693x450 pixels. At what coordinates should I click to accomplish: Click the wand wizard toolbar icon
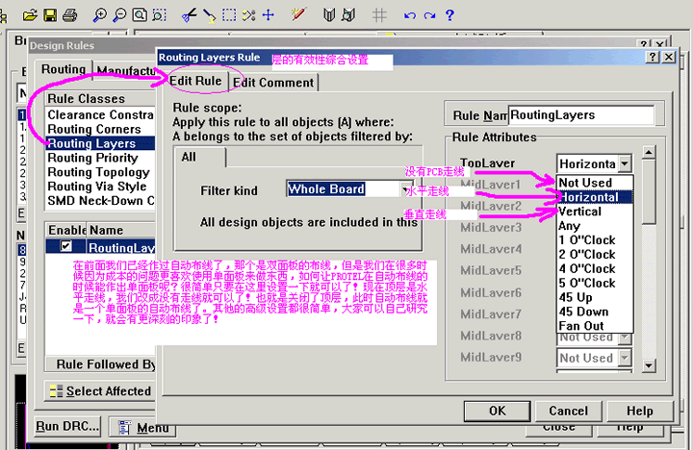tap(298, 14)
